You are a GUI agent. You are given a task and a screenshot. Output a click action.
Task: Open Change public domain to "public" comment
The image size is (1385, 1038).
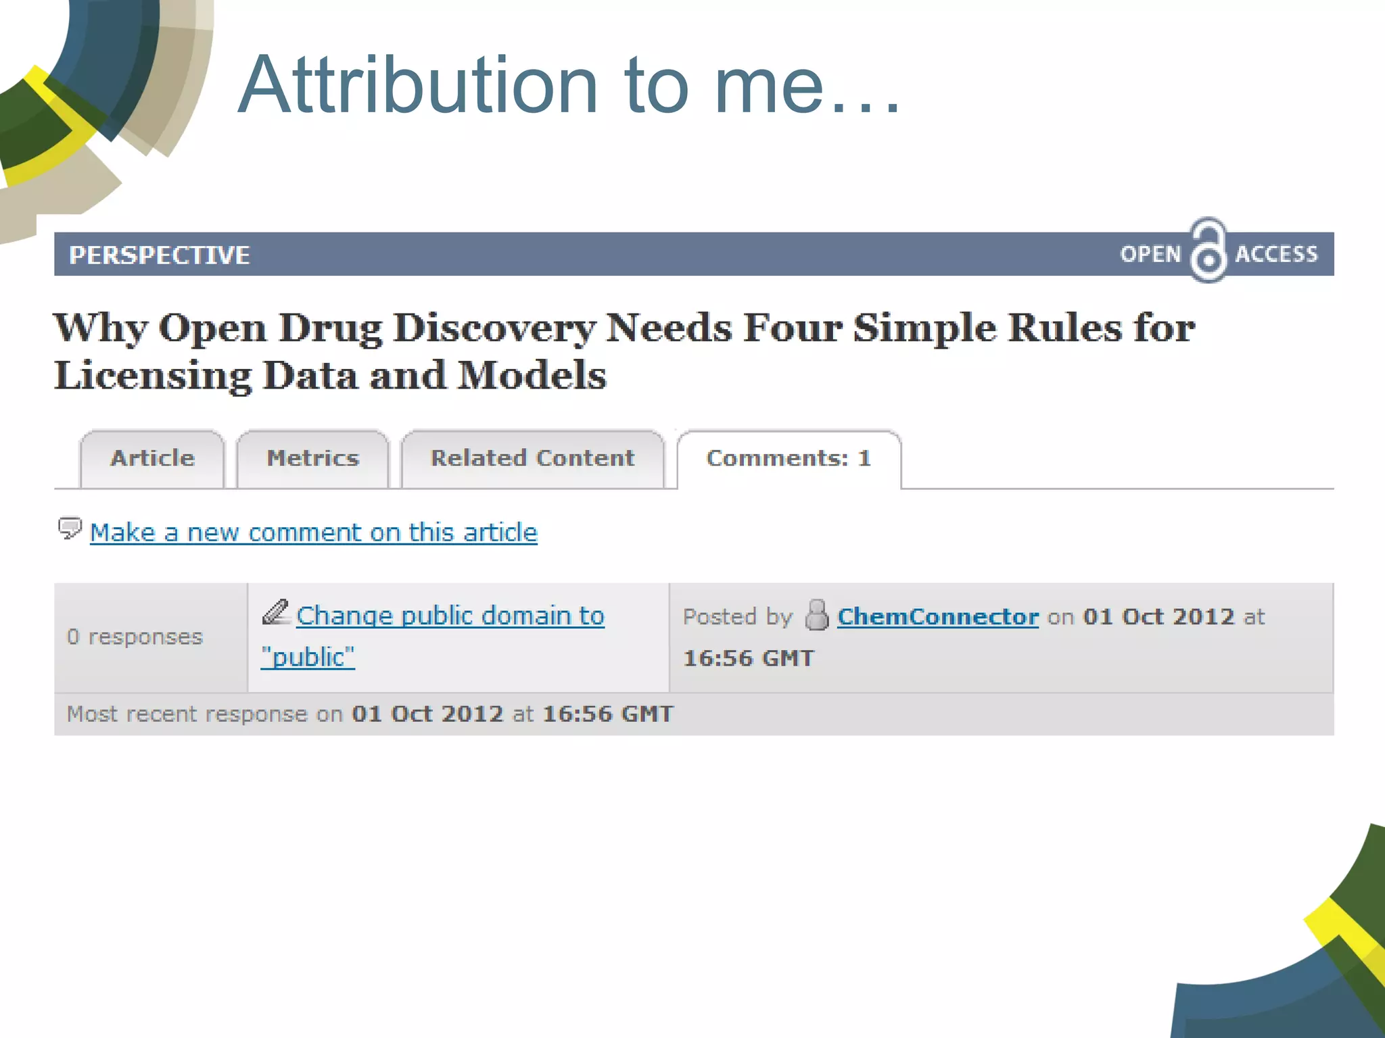tap(450, 616)
